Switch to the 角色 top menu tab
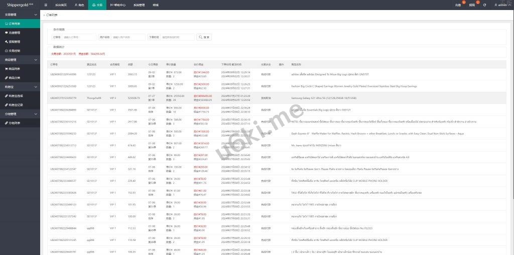Viewport: 514px width, 255px height. click(x=79, y=5)
